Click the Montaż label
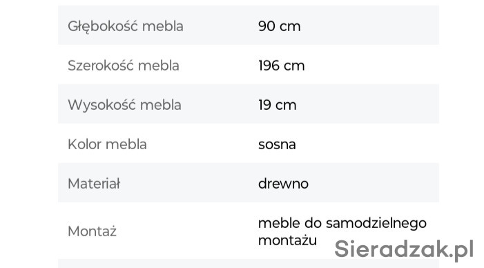 (x=92, y=231)
